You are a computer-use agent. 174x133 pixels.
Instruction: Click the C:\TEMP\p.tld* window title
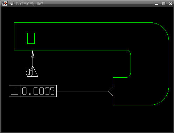pyautogui.click(x=29, y=4)
